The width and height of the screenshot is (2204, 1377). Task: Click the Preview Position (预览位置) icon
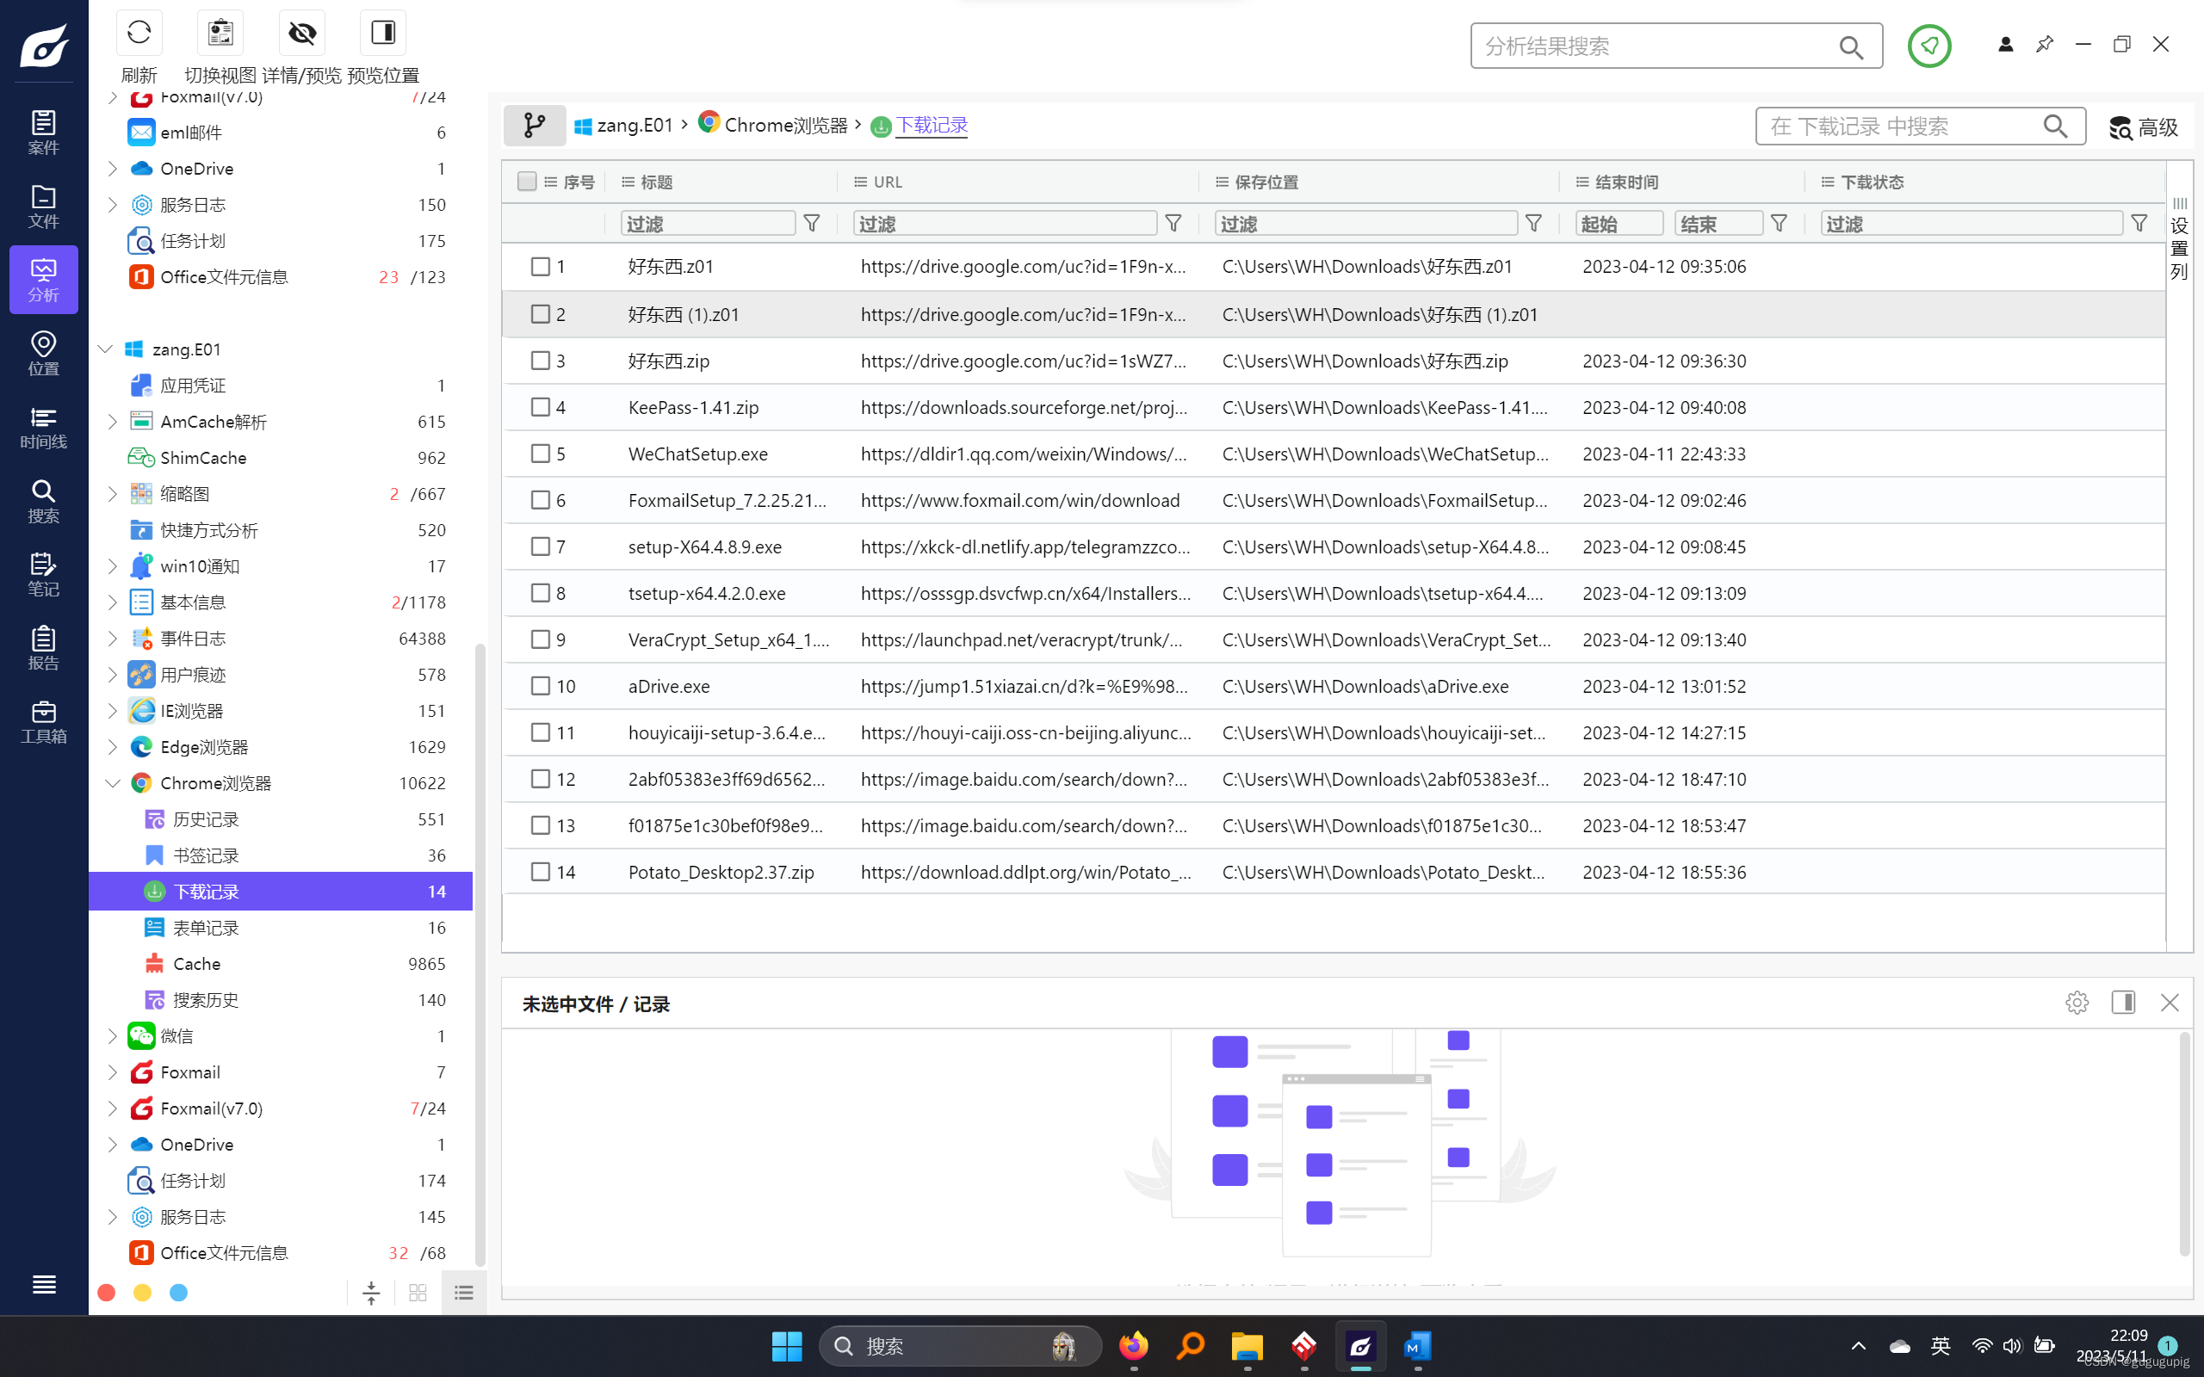[382, 34]
